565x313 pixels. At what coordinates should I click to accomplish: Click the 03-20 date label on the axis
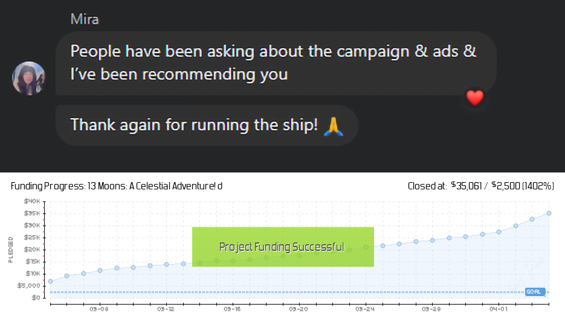tap(299, 308)
